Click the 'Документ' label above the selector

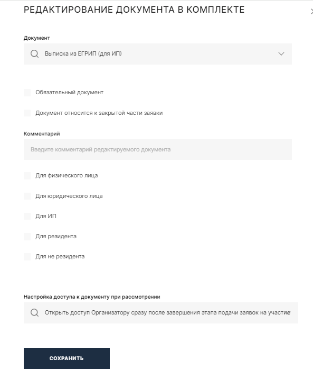coord(37,38)
